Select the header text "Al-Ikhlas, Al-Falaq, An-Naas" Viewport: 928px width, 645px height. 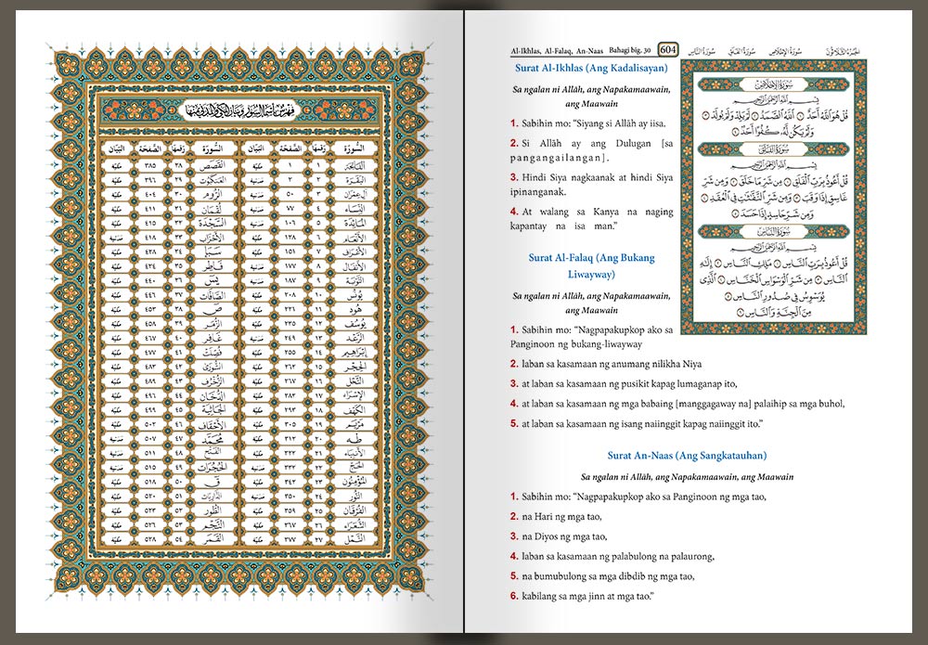coord(557,51)
